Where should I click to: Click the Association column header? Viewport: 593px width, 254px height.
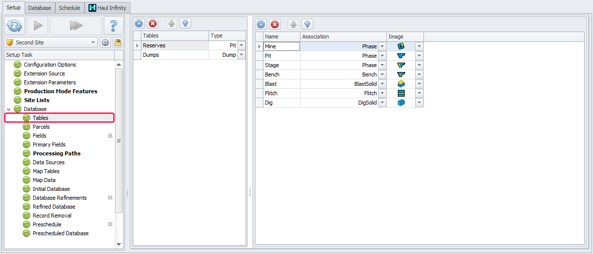click(343, 36)
